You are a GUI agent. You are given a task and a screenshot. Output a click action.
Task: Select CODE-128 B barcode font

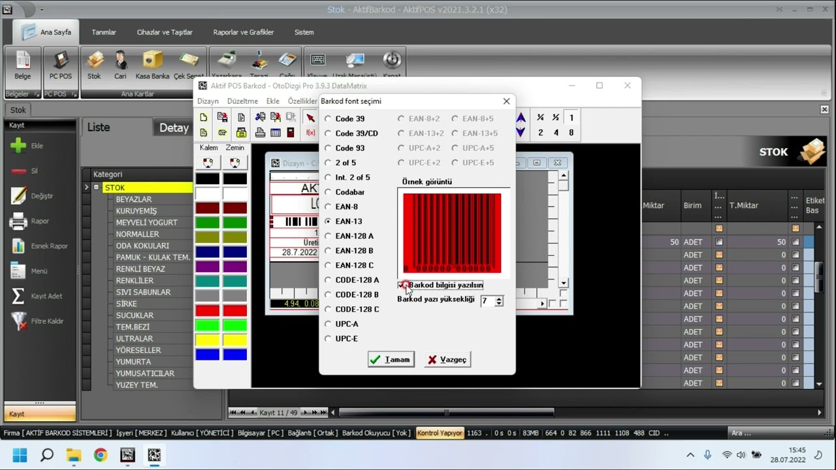tap(328, 294)
